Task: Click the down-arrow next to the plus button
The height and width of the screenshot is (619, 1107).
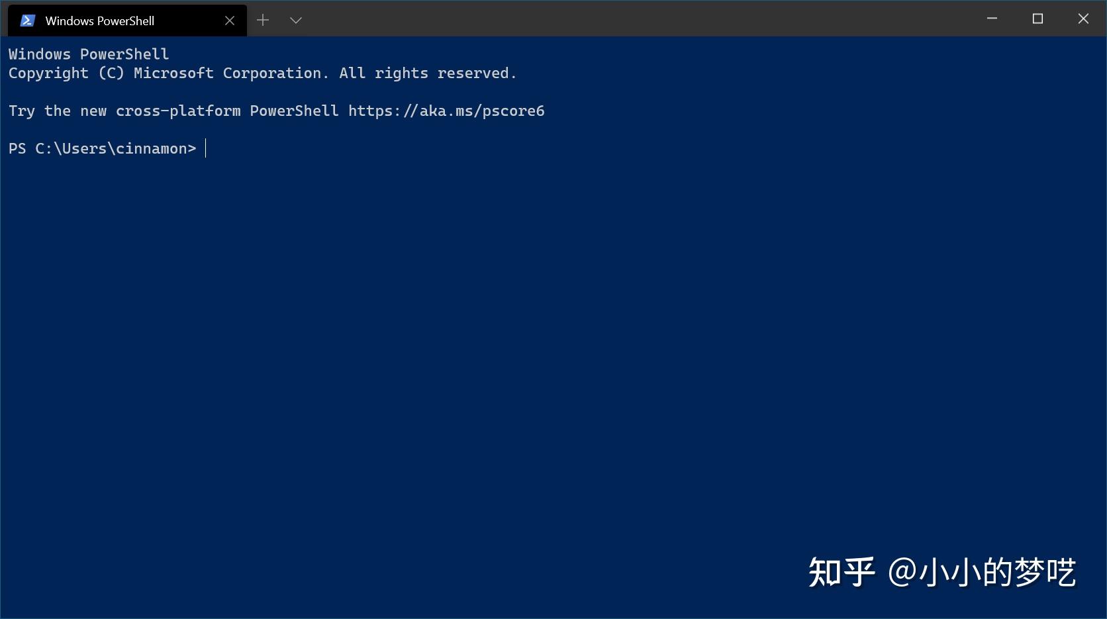Action: [x=295, y=20]
